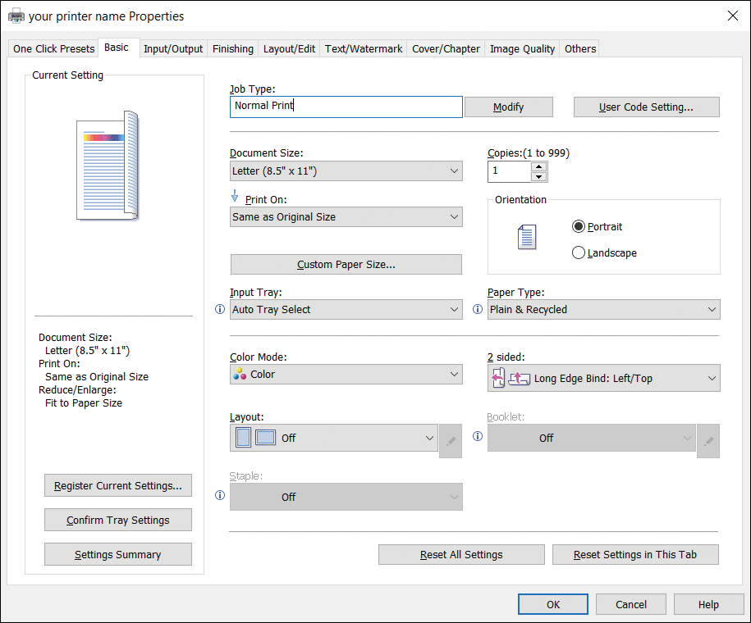The image size is (751, 623).
Task: Open the 2 sided binding dropdown
Action: click(x=605, y=379)
